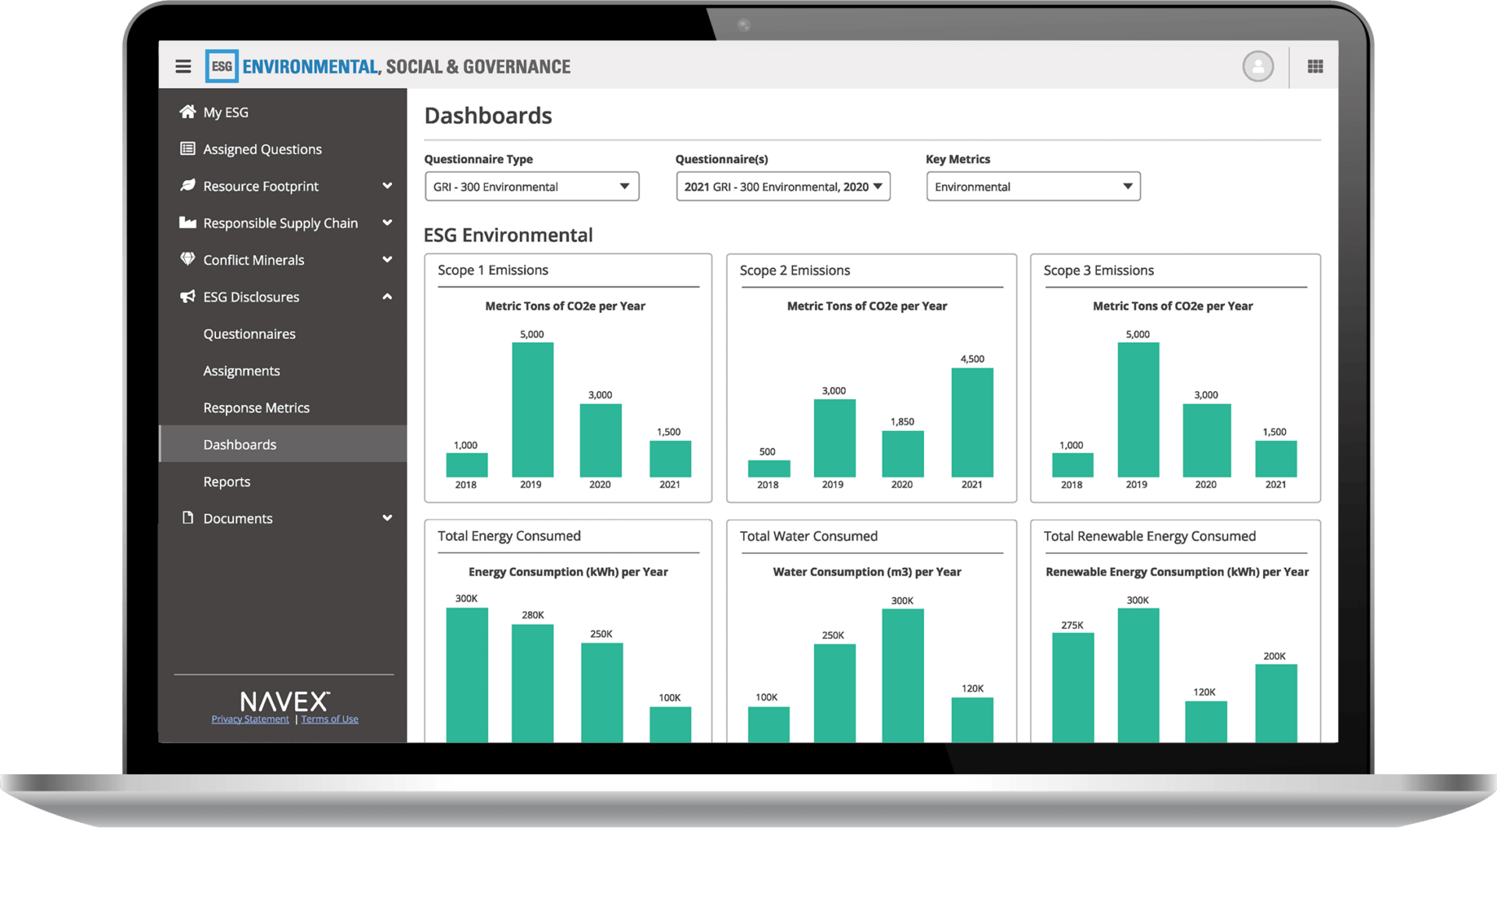Open the Reports section

click(227, 481)
